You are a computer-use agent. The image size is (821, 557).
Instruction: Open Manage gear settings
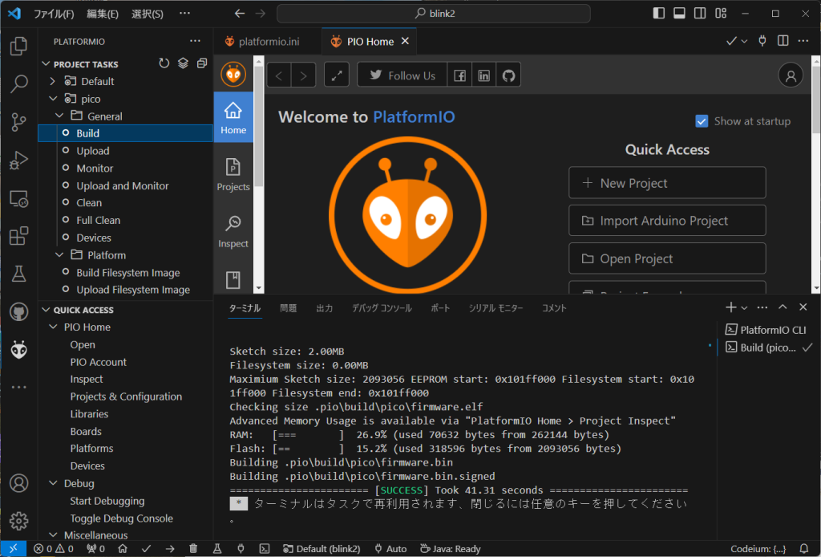click(19, 521)
